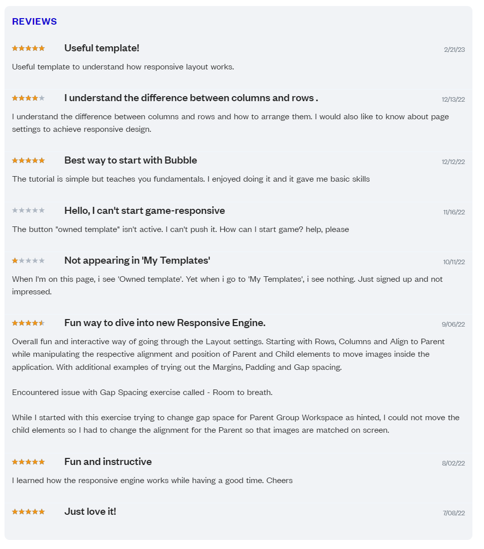The height and width of the screenshot is (549, 484).
Task: Click 'Fun way to dive into new Responsive Engine' title
Action: (165, 323)
